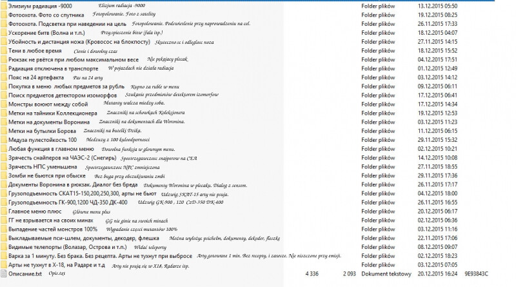Screen dimensions: 516x287
Task: Click the Выпадение частей монстров 100% folder name
Action: click(53, 230)
